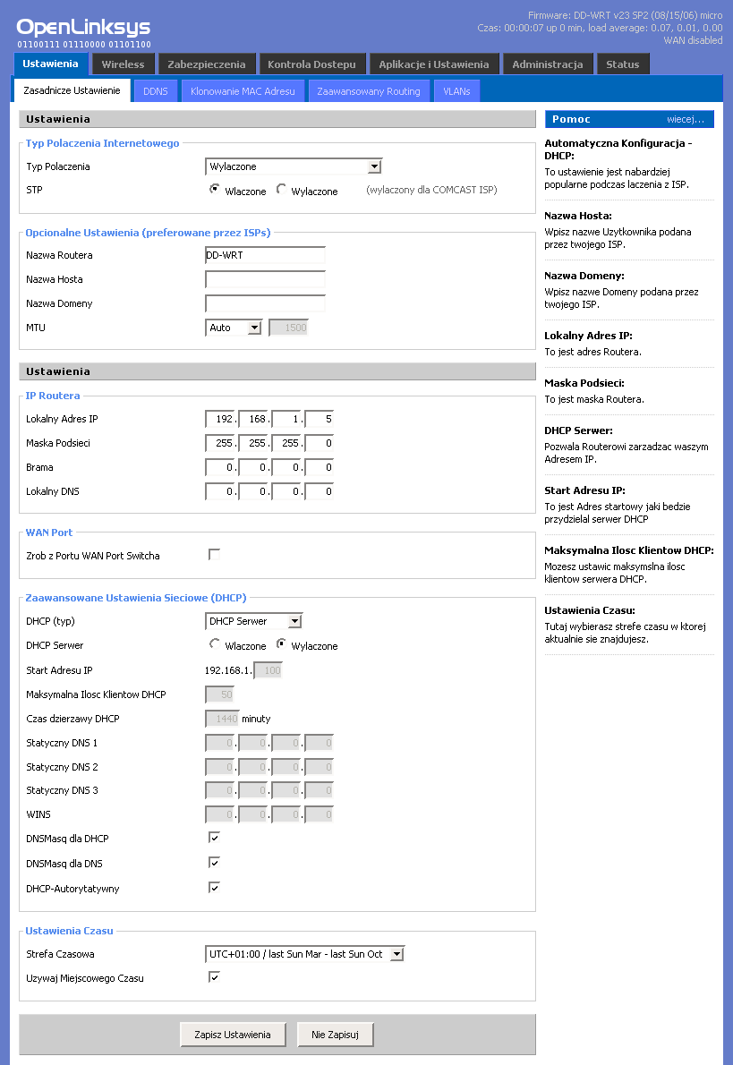733x1065 pixels.
Task: Click last octet of WINS field
Action: point(320,814)
